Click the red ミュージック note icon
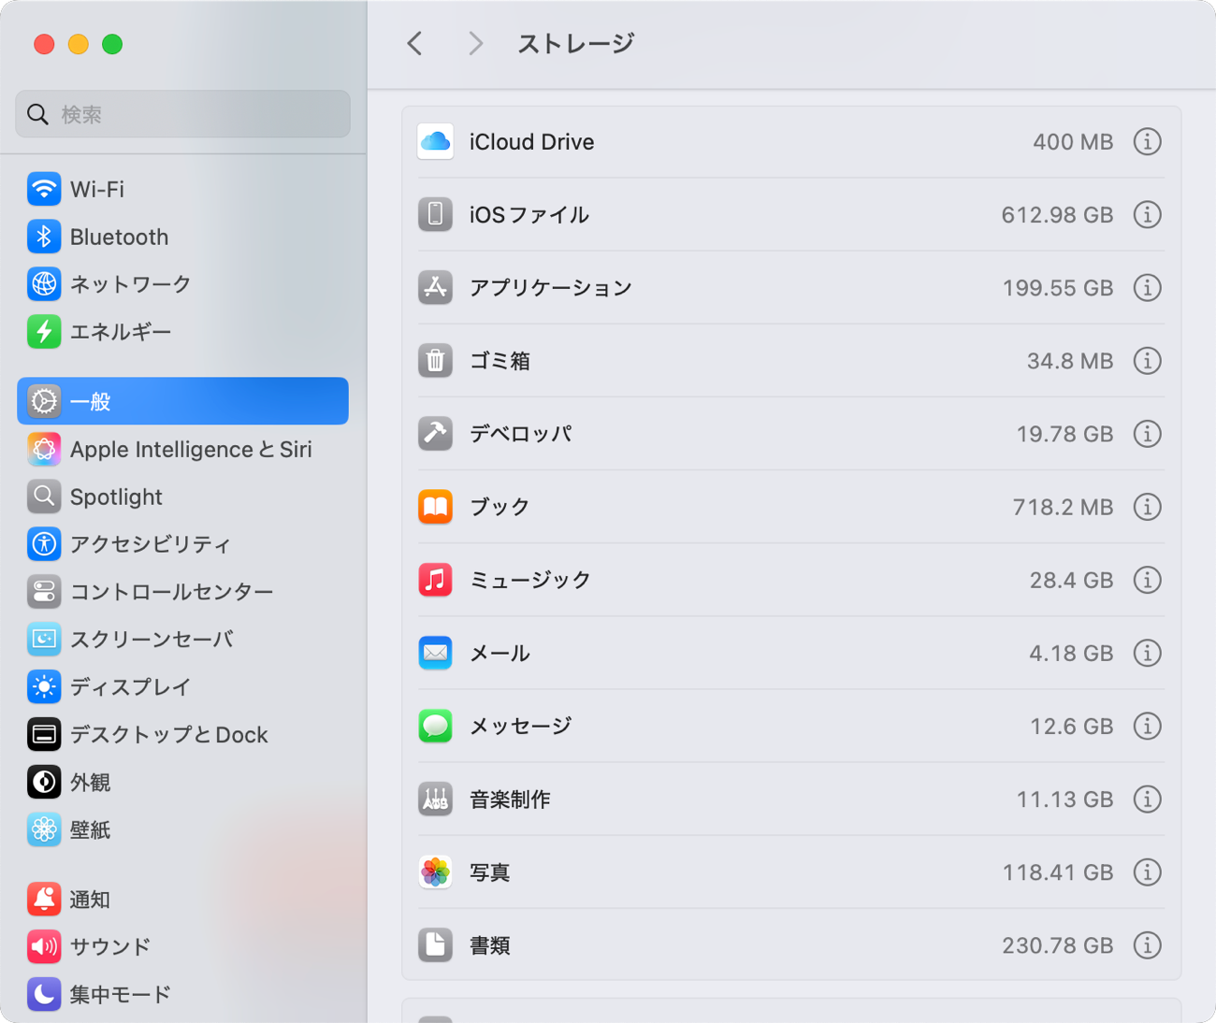This screenshot has width=1216, height=1023. coord(435,580)
